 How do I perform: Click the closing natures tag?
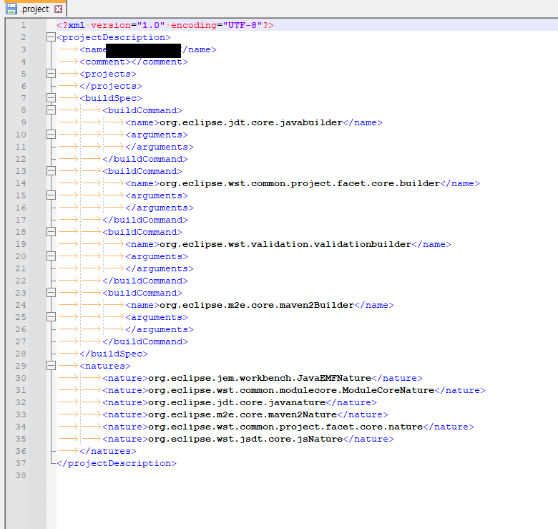pyautogui.click(x=108, y=452)
